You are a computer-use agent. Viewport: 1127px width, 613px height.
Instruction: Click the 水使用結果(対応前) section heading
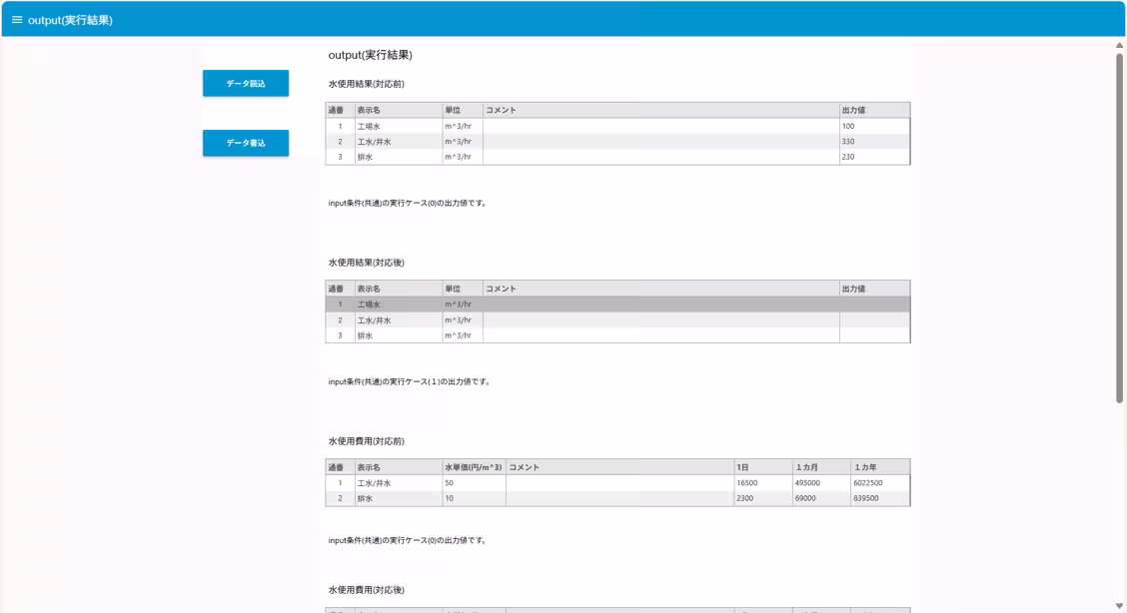pos(369,83)
